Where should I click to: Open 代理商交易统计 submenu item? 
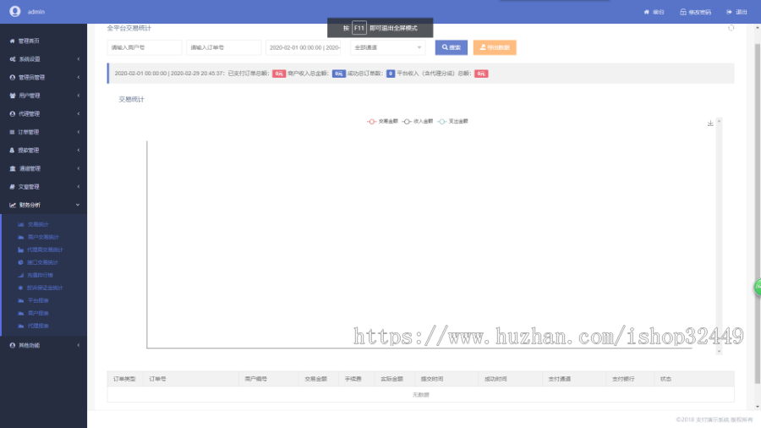click(x=44, y=250)
